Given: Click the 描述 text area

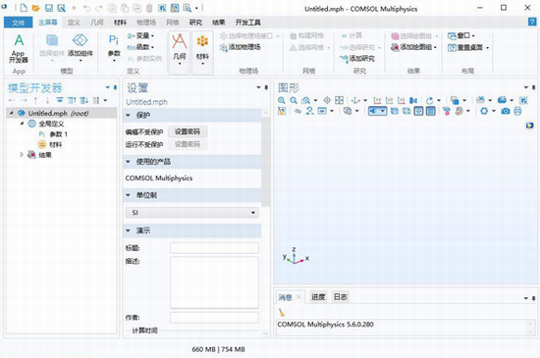Looking at the screenshot, I should coord(214,282).
